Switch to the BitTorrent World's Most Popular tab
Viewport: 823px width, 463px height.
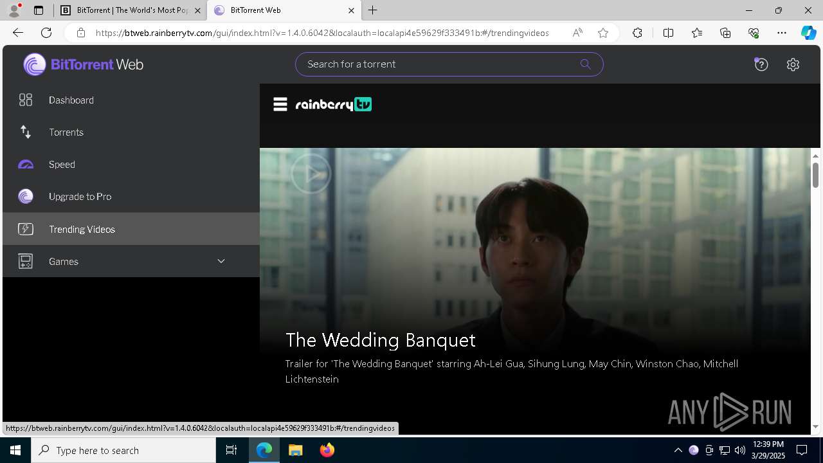click(131, 10)
